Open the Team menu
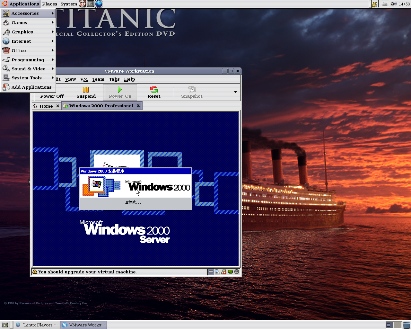Image resolution: width=411 pixels, height=329 pixels. tap(98, 79)
